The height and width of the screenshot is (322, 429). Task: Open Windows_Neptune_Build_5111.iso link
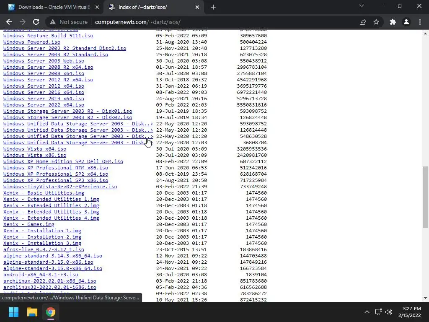click(x=48, y=36)
